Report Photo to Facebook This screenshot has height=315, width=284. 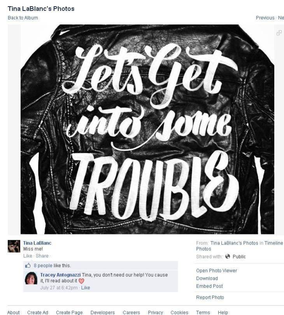[210, 297]
